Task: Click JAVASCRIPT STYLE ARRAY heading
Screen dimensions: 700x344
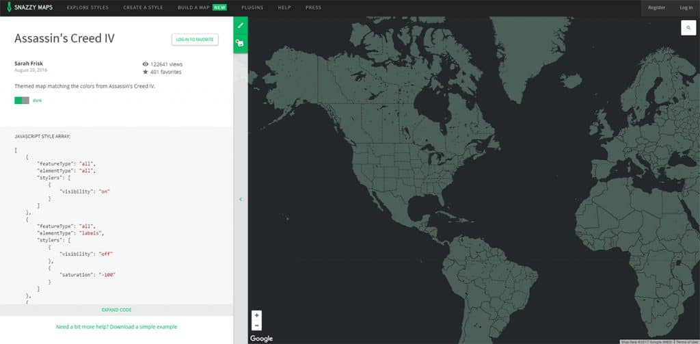Action: [x=42, y=136]
